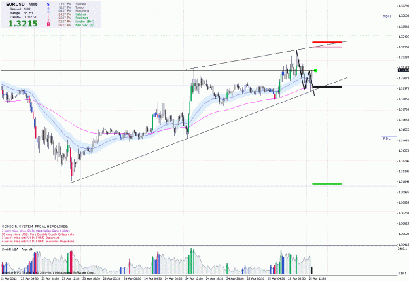Screen dimensions: 409x281
Task: Click the Spread value line
Action: point(20,9)
